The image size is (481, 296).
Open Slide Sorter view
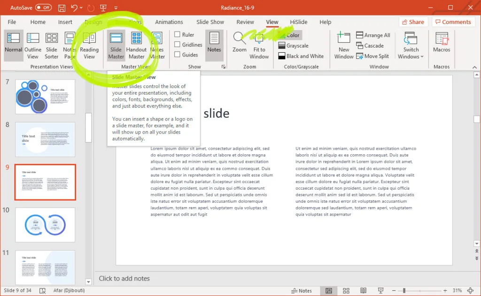52,45
